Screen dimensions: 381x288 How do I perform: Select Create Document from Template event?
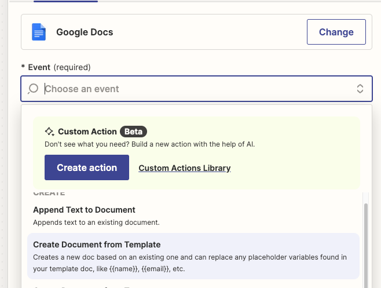pyautogui.click(x=193, y=256)
